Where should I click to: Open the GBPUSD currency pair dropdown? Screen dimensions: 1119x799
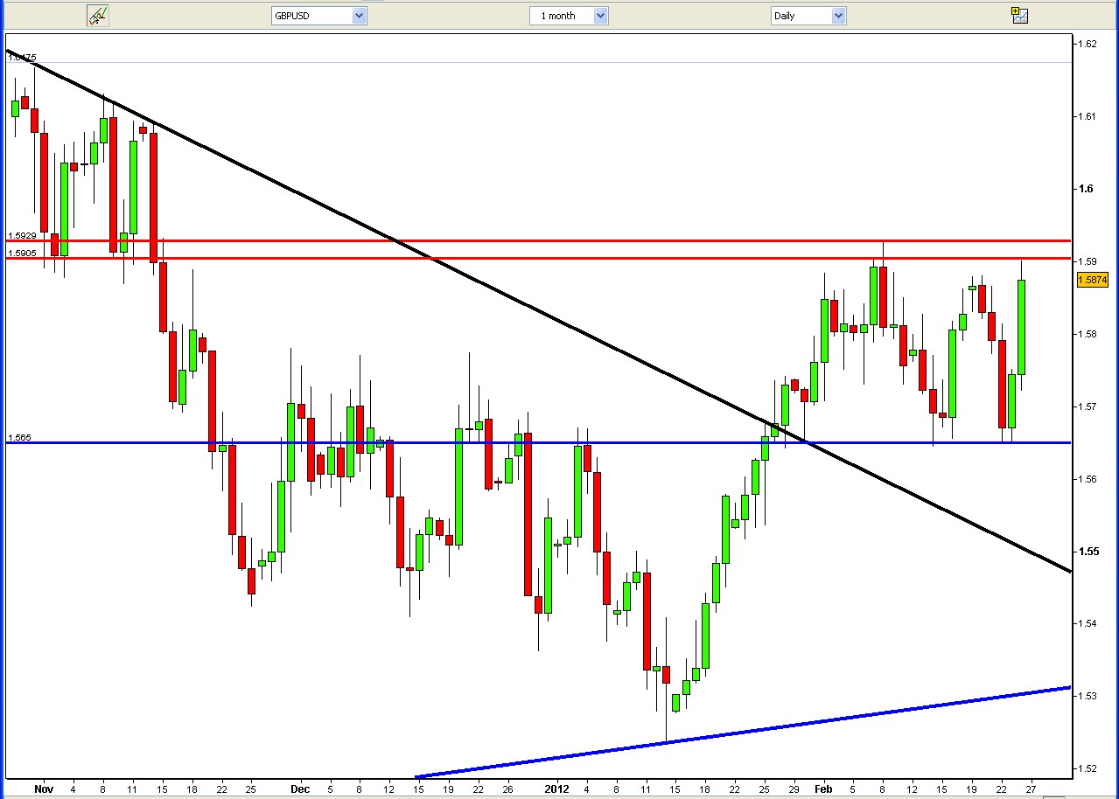tap(318, 16)
